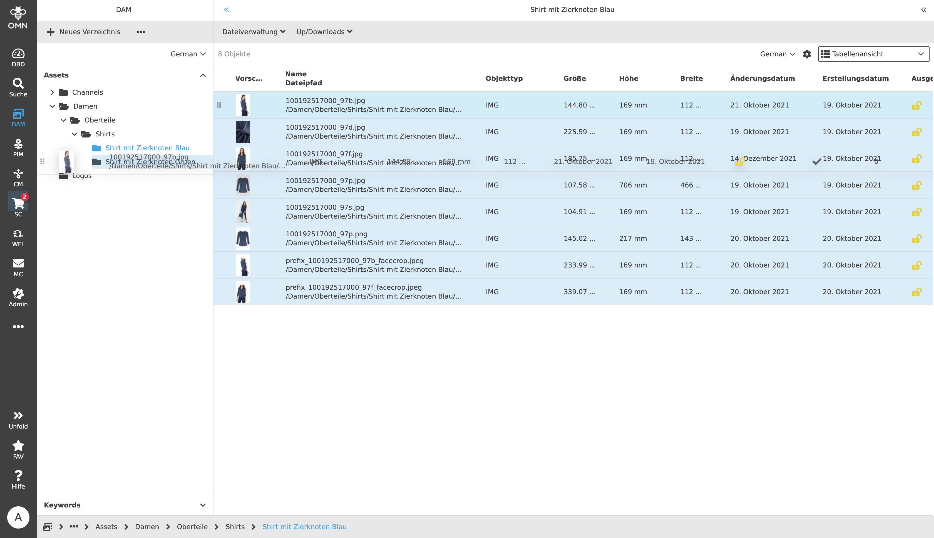Open the WFL workflow module

click(18, 237)
